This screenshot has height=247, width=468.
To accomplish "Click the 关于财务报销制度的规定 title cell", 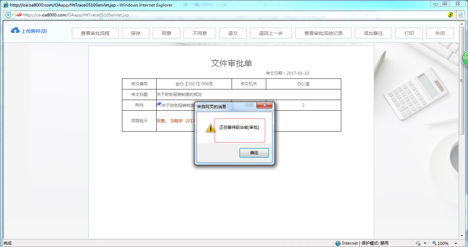I will pyautogui.click(x=249, y=95).
